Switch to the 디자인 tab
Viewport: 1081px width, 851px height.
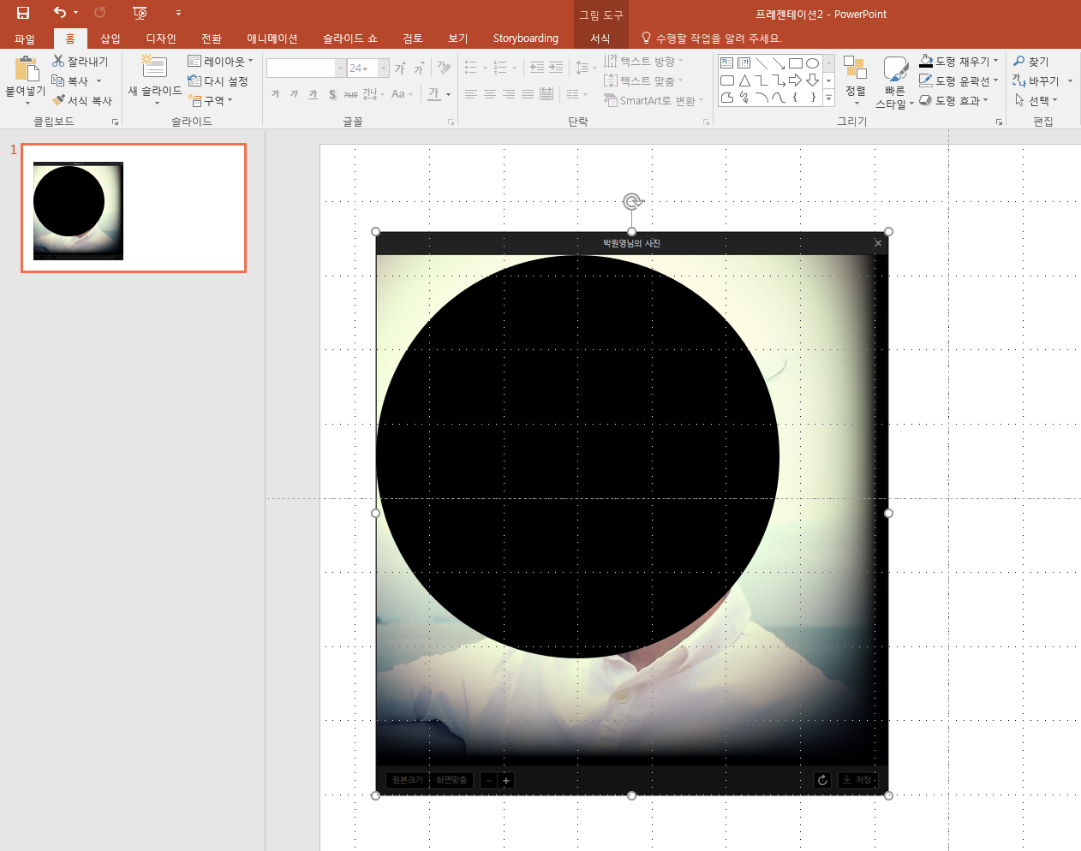coord(161,39)
